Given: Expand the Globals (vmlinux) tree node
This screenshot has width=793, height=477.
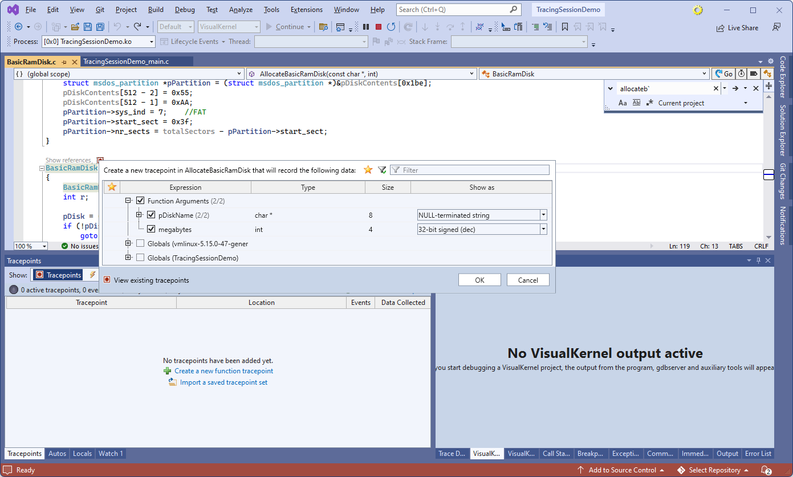Looking at the screenshot, I should (x=129, y=244).
